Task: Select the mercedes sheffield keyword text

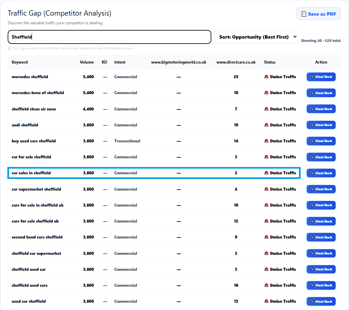Action: point(30,77)
